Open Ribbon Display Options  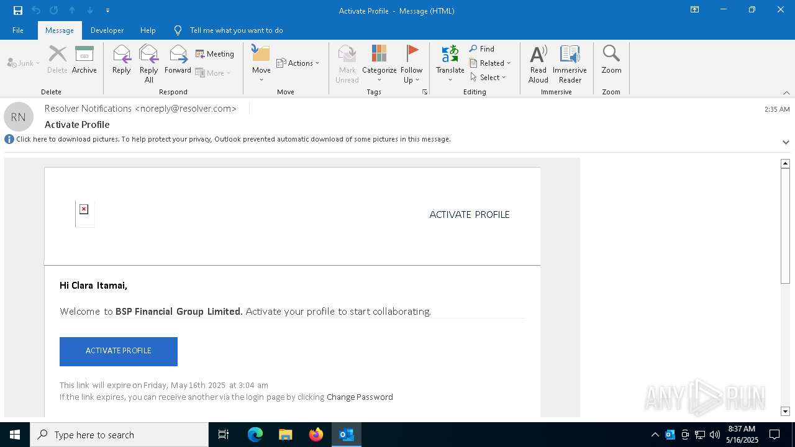tap(695, 10)
